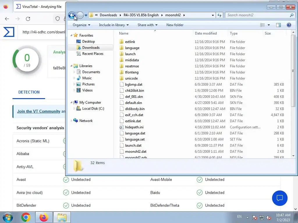Image resolution: width=298 pixels, height=223 pixels.
Task: Change view using the views icon
Action: click(262, 25)
